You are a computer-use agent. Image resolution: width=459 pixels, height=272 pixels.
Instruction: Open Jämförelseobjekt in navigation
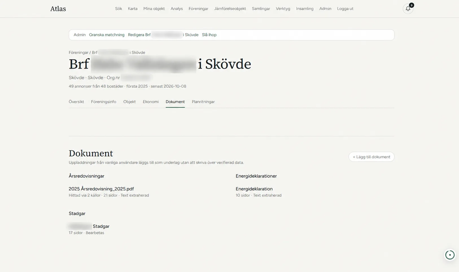[x=230, y=9]
